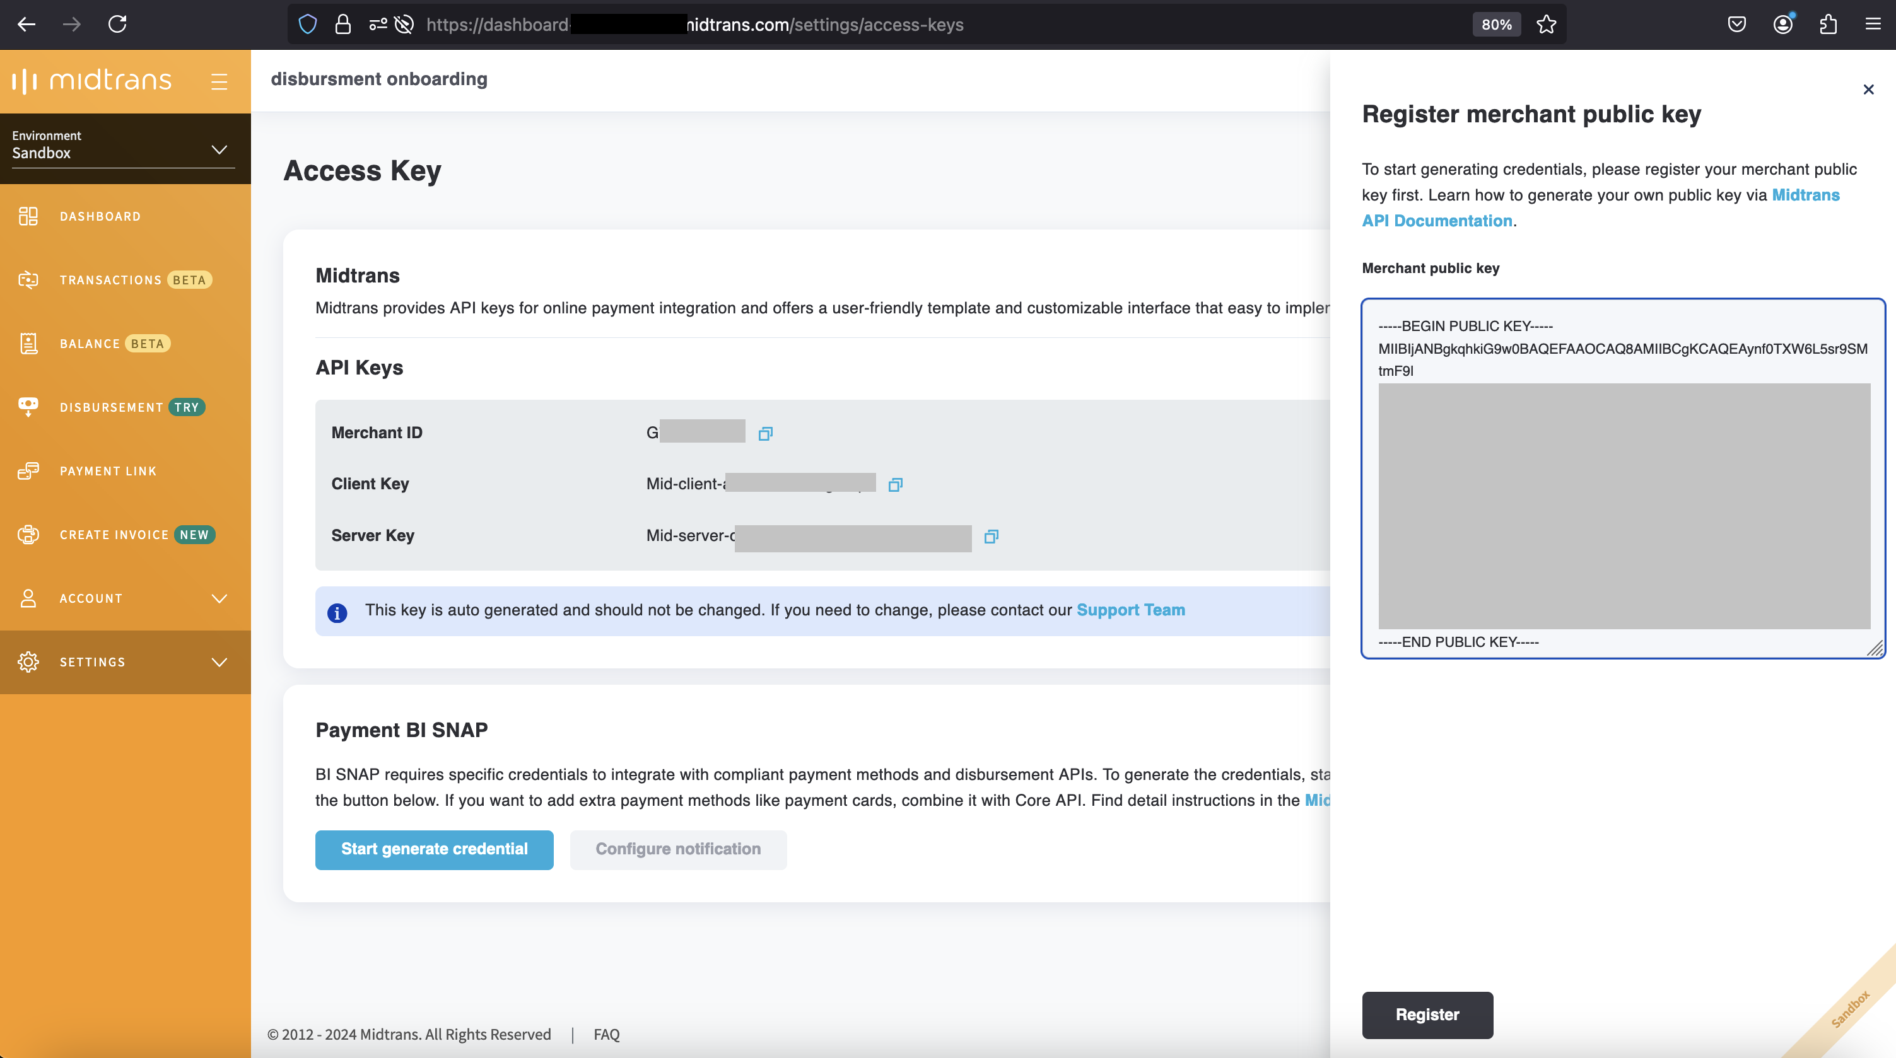1896x1058 pixels.
Task: Click the 'API Keys' section heading
Action: (359, 367)
